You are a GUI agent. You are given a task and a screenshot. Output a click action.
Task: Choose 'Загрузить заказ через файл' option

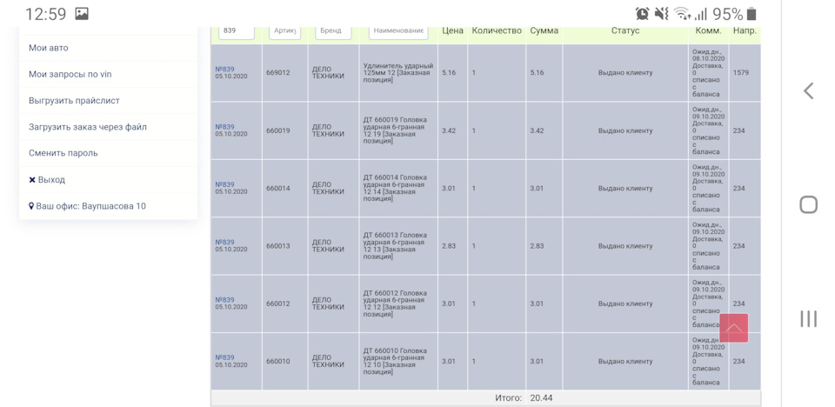pyautogui.click(x=87, y=127)
